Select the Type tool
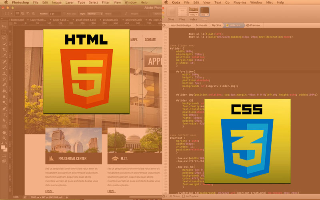The width and height of the screenshot is (320, 200). [4, 115]
